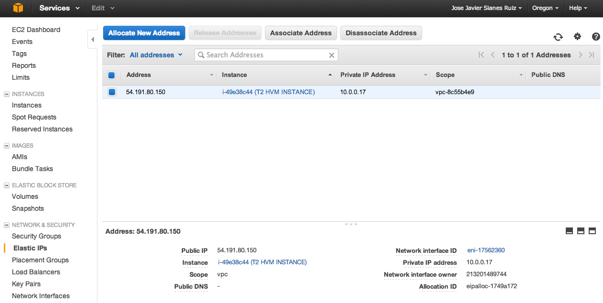The width and height of the screenshot is (603, 303).
Task: Sort by the Instance column arrow
Action: tap(330, 75)
